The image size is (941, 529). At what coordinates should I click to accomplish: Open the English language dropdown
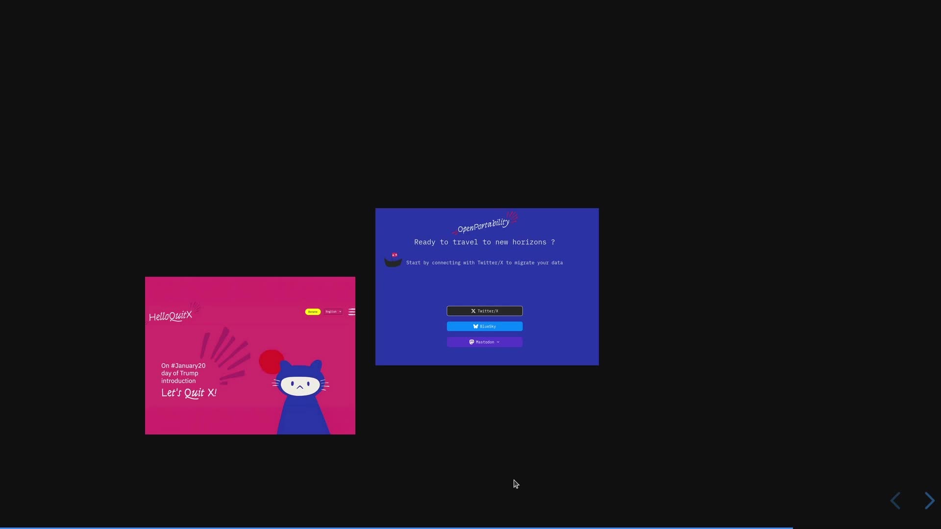pos(333,312)
